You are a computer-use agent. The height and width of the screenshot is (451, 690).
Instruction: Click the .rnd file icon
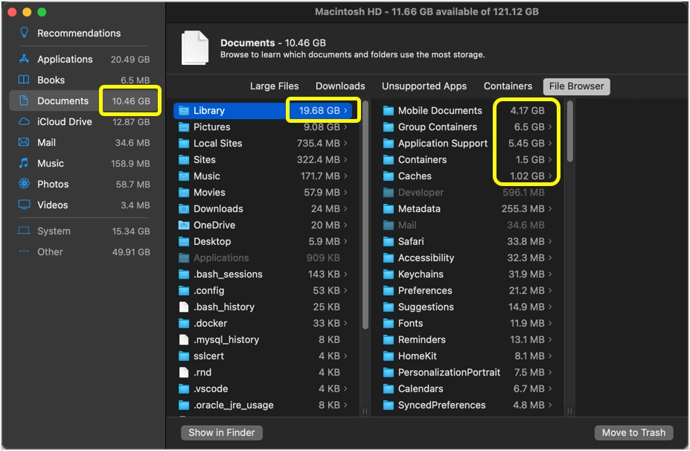[184, 372]
